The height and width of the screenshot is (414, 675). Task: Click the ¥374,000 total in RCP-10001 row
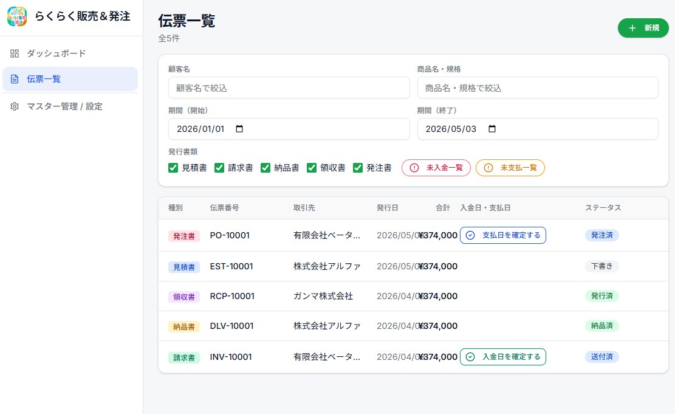click(438, 296)
